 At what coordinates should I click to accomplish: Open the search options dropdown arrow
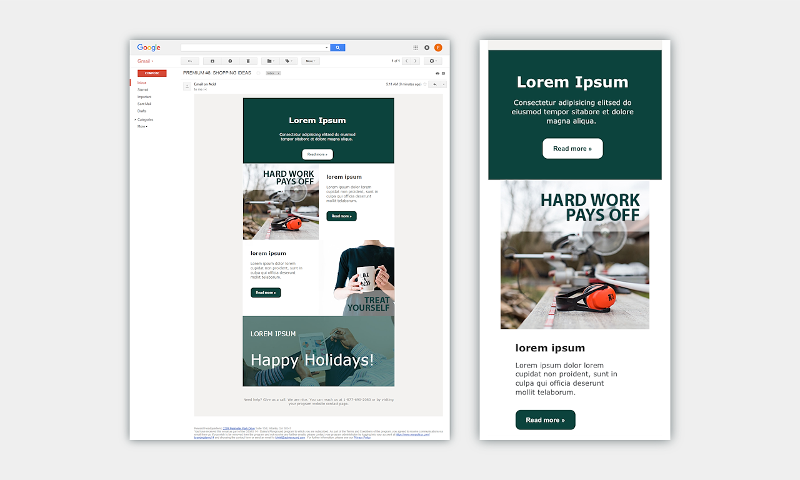[x=326, y=47]
